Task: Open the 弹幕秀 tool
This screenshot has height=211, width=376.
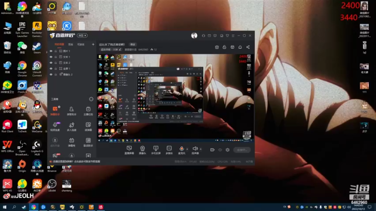Action: [71, 142]
